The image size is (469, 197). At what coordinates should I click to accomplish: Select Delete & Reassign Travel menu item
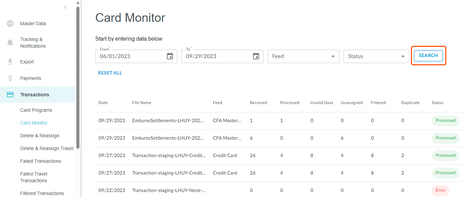(46, 148)
